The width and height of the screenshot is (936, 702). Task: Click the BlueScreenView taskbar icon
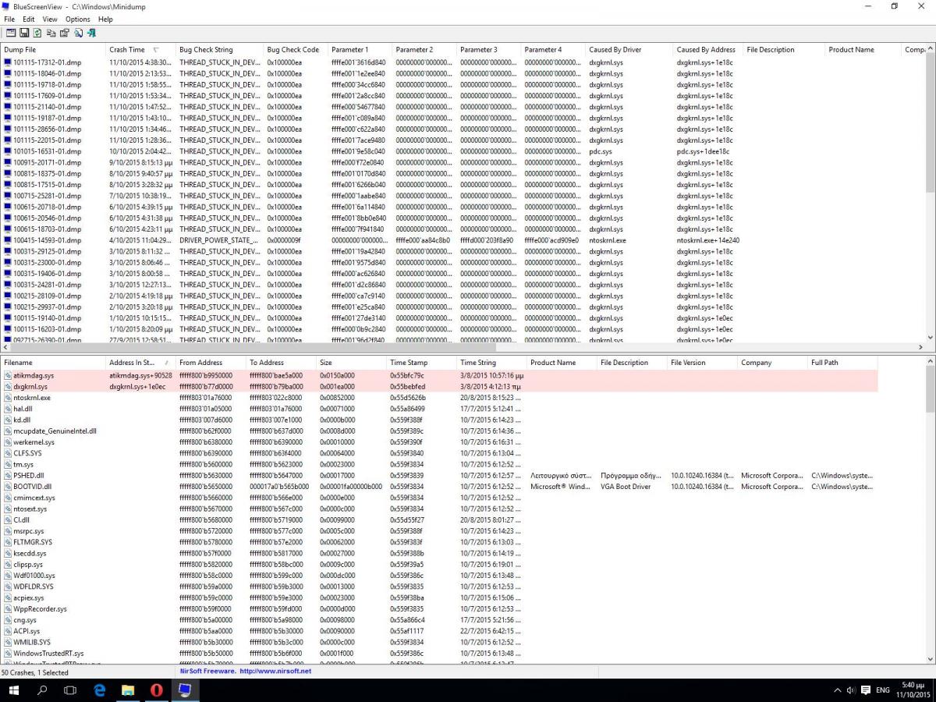pyautogui.click(x=186, y=690)
